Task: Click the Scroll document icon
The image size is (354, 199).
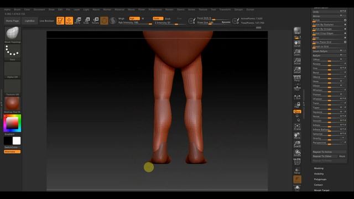Action: (x=297, y=44)
